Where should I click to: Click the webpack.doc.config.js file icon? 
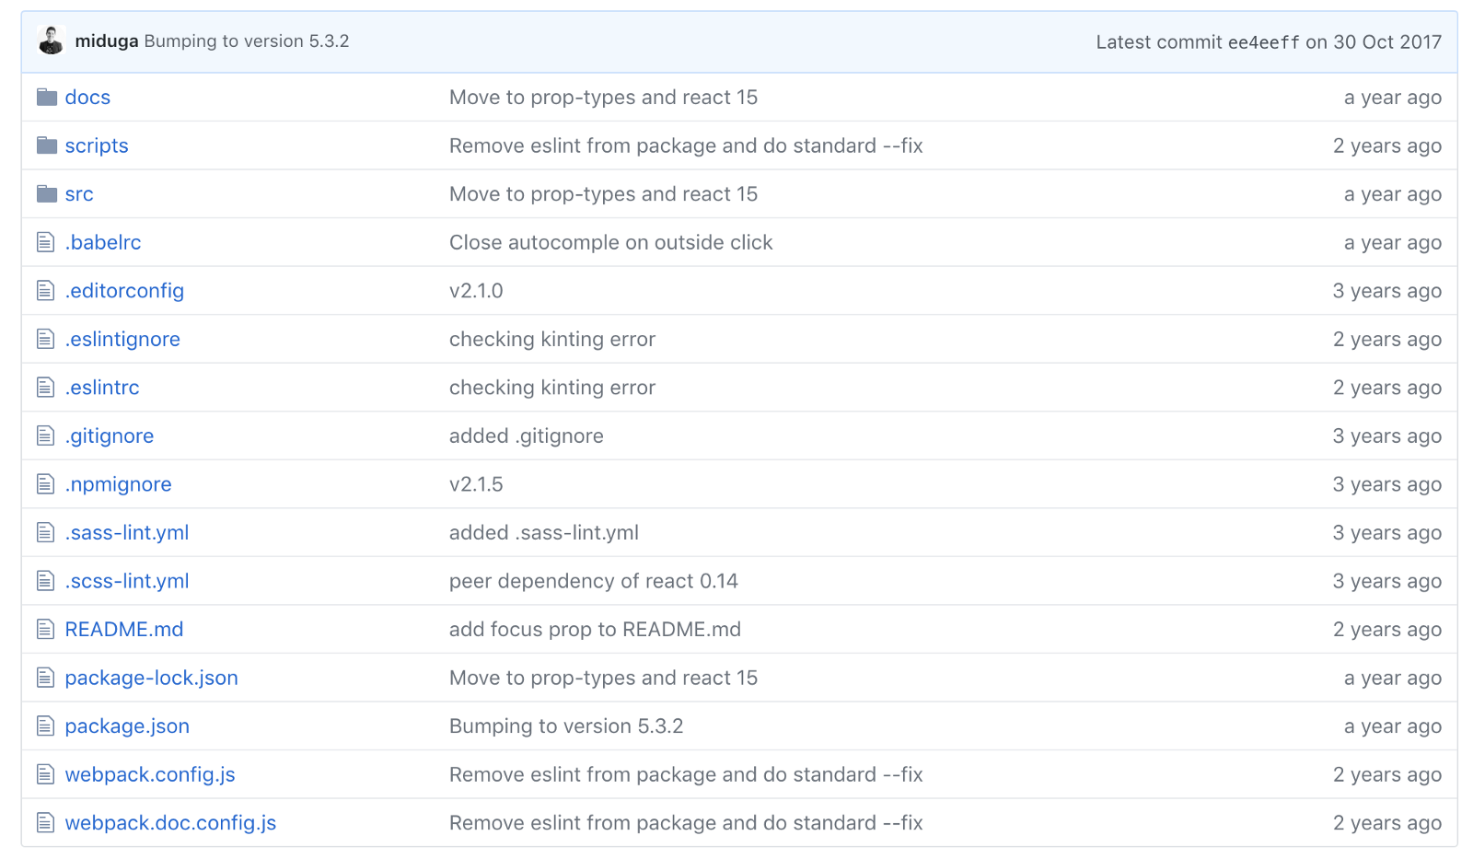click(46, 823)
